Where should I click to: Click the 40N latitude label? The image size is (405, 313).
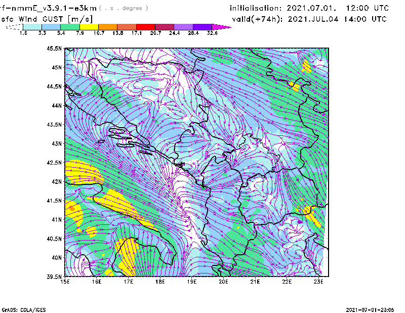(x=57, y=258)
